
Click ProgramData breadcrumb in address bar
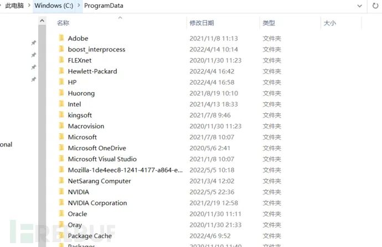coord(104,6)
